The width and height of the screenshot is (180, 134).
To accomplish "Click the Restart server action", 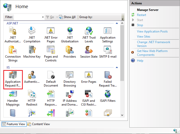I will pyautogui.click(x=142, y=15).
